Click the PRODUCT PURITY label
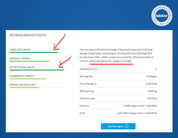The height and width of the screenshot is (138, 178). coord(20,58)
